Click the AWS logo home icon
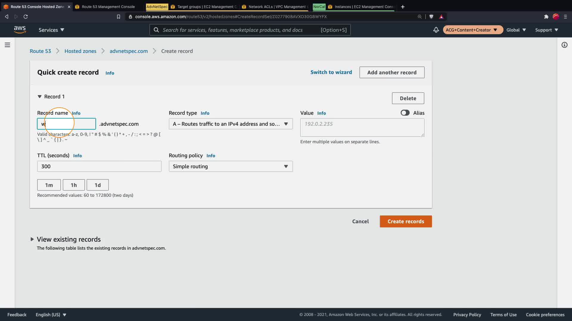 click(x=20, y=30)
